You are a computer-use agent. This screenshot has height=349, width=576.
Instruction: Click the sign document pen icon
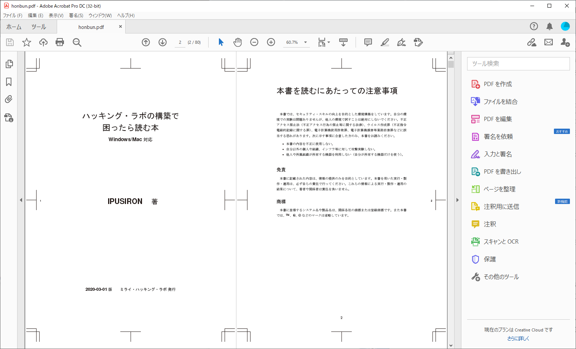point(402,42)
